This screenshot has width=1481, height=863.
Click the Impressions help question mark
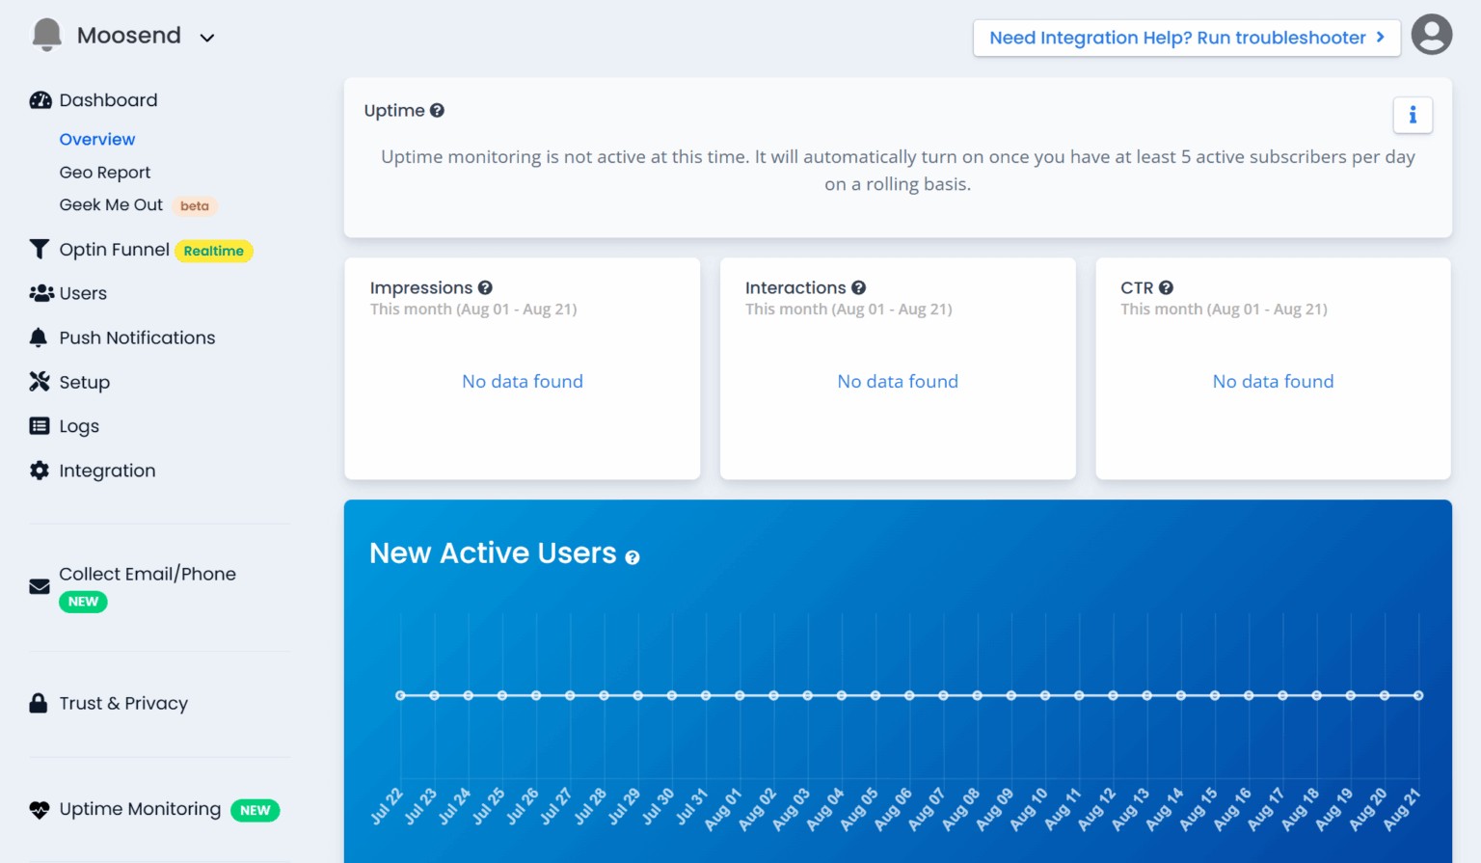click(x=485, y=287)
